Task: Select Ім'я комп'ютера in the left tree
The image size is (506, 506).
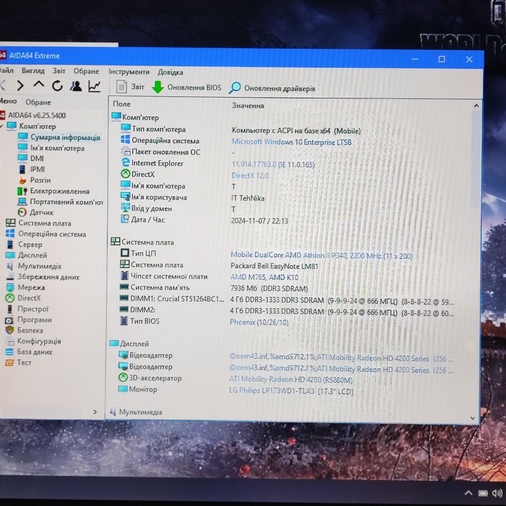Action: (57, 148)
